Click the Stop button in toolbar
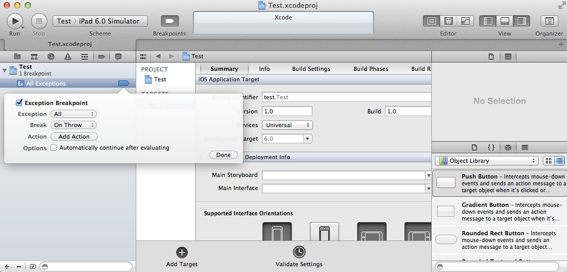 [39, 21]
